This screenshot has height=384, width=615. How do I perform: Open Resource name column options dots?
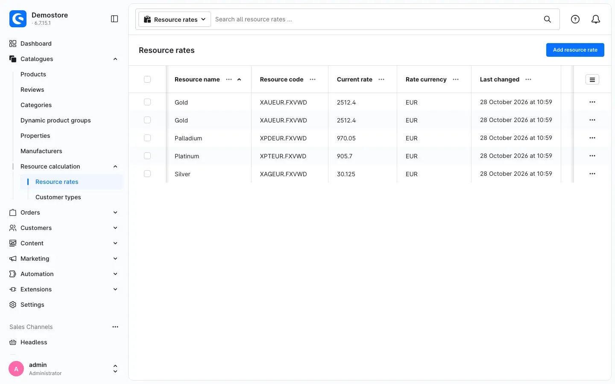pos(229,79)
